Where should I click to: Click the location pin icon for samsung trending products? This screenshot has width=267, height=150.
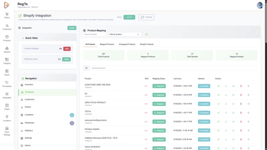pos(248,122)
